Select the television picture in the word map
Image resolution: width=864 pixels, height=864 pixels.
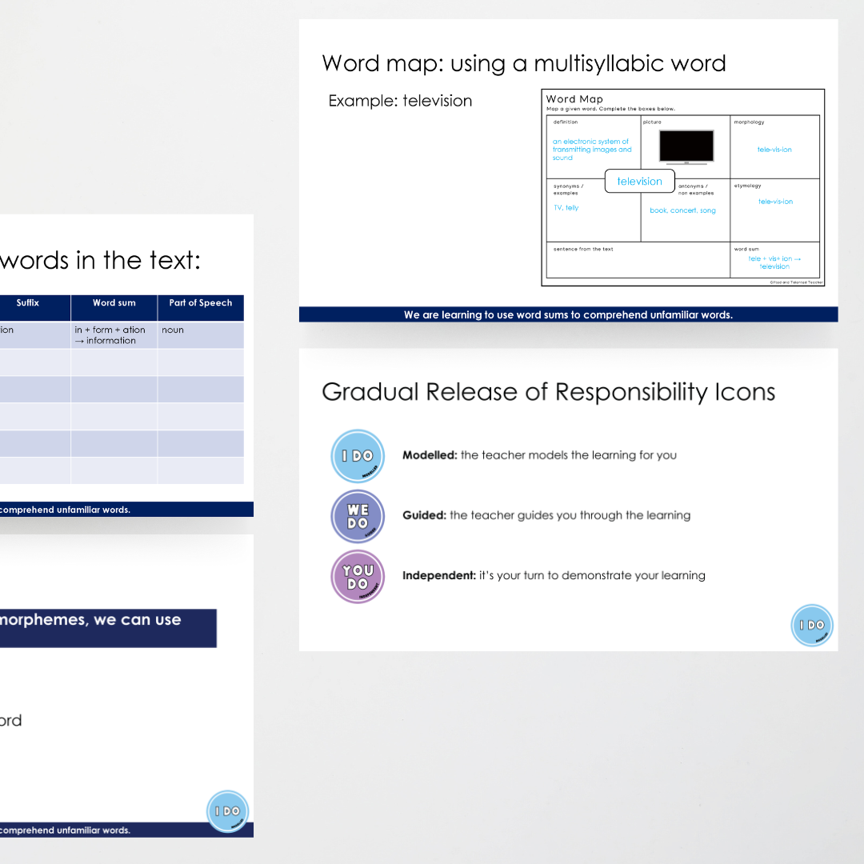point(686,146)
